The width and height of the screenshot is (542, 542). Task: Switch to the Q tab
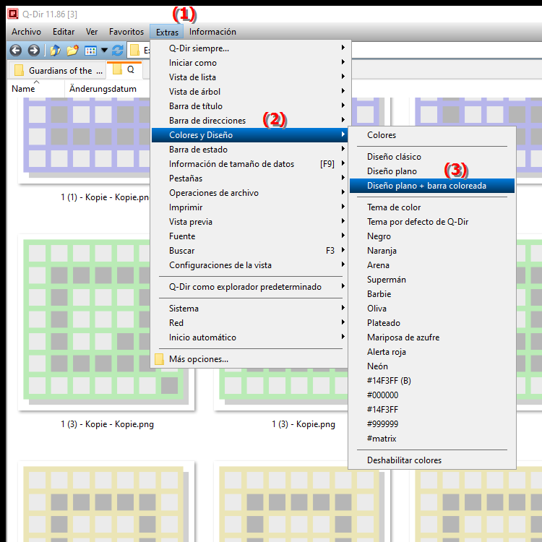coord(124,70)
